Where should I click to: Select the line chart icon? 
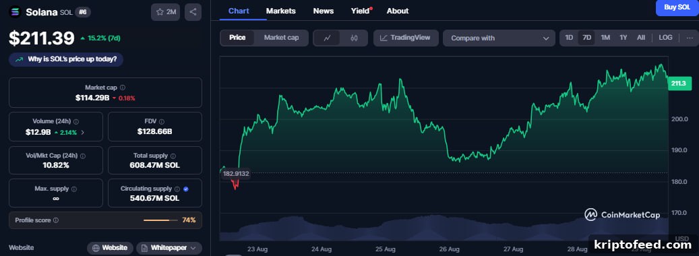[x=327, y=38]
